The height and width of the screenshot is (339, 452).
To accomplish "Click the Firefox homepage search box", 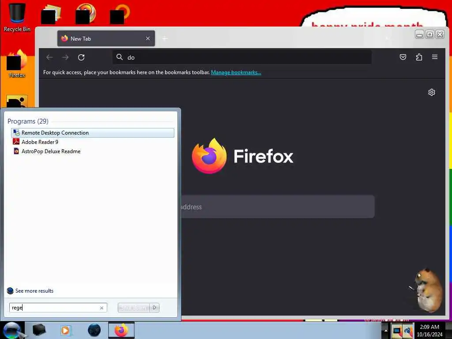I will point(278,207).
